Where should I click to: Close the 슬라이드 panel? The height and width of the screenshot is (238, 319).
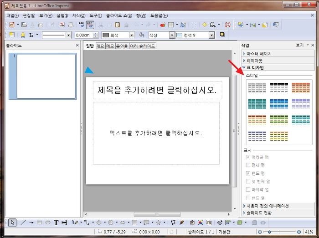[77, 46]
